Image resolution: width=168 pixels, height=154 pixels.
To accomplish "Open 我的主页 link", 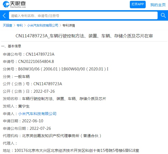I will (158, 5).
